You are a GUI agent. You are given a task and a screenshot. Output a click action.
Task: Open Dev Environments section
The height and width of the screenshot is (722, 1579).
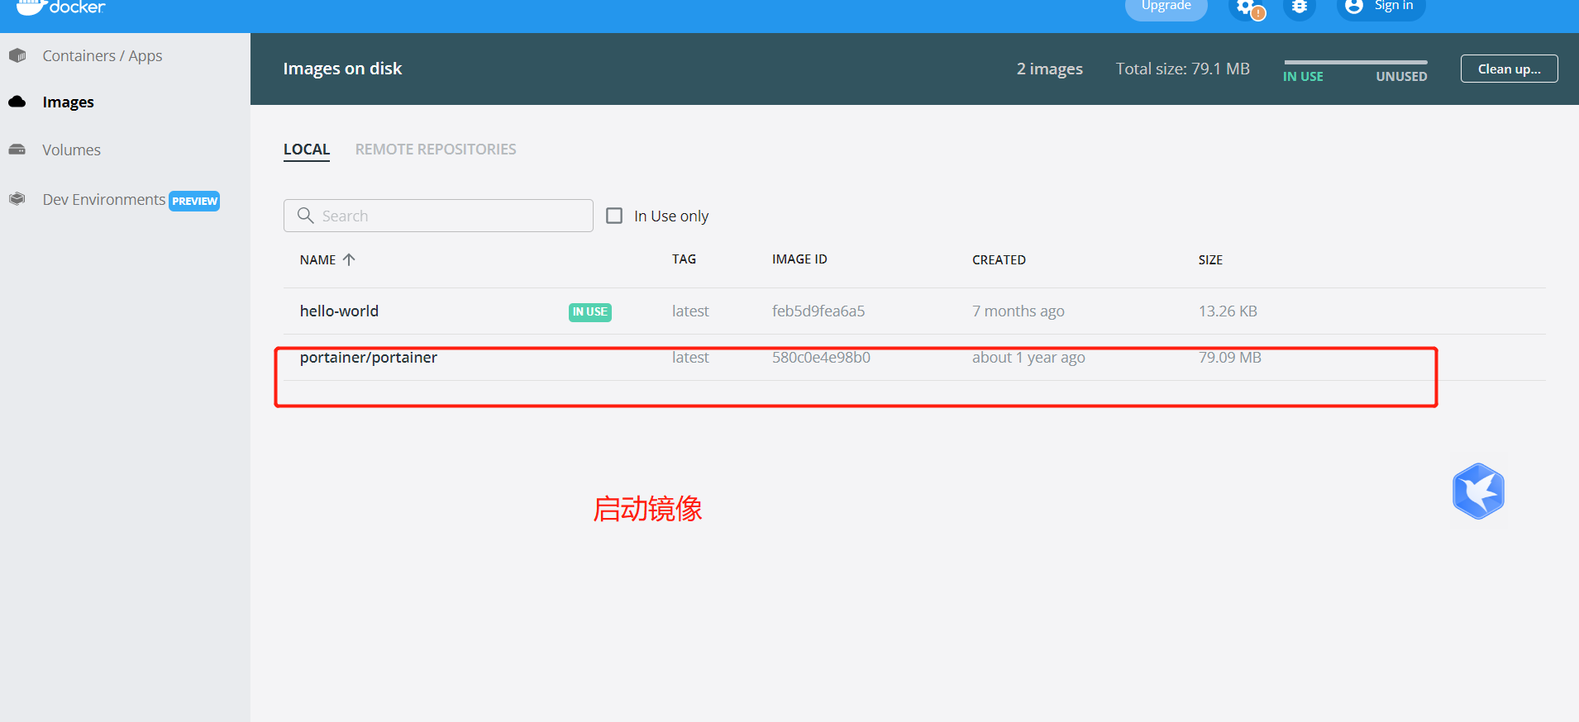coord(104,200)
